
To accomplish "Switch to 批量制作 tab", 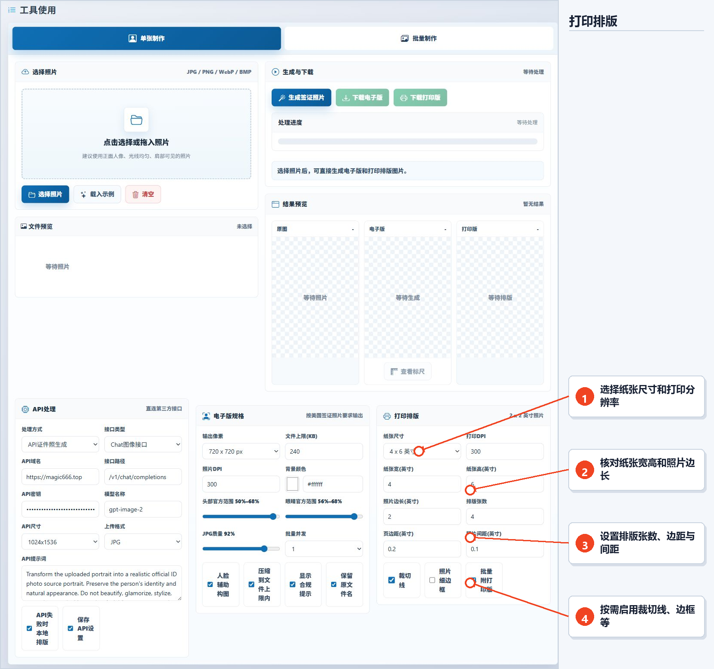I will (x=419, y=38).
